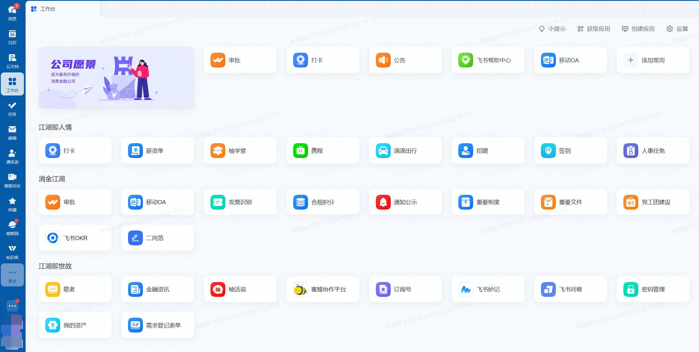Open 云文档 cloud docs sidebar icon
Viewport: 699px width, 352px height.
pyautogui.click(x=12, y=61)
